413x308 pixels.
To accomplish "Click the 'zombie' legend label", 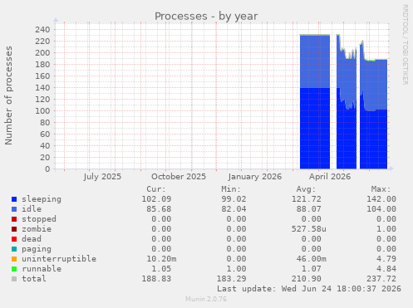I will (x=37, y=229).
